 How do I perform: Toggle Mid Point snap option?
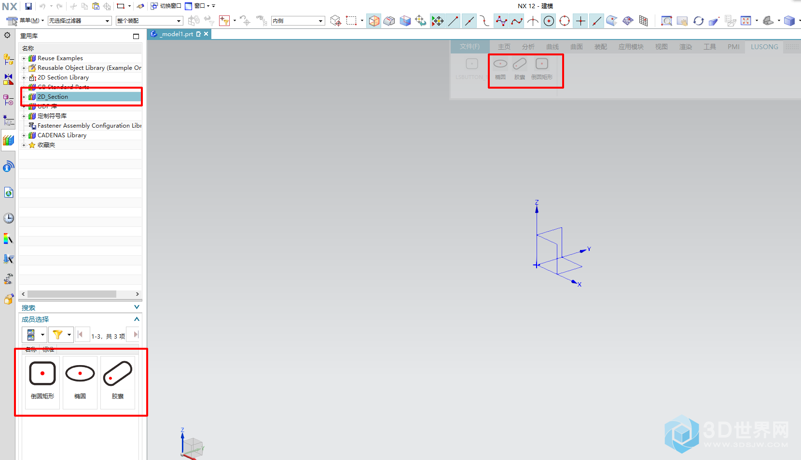[x=469, y=21]
